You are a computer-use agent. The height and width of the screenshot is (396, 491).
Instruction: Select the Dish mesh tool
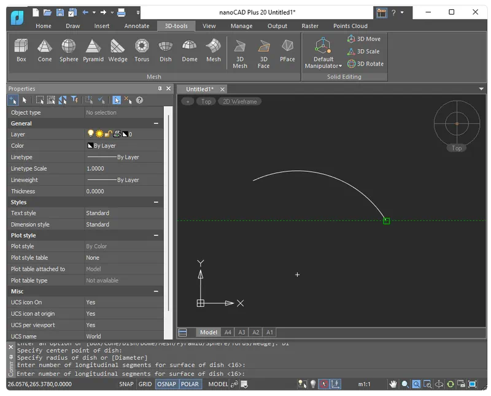click(165, 50)
